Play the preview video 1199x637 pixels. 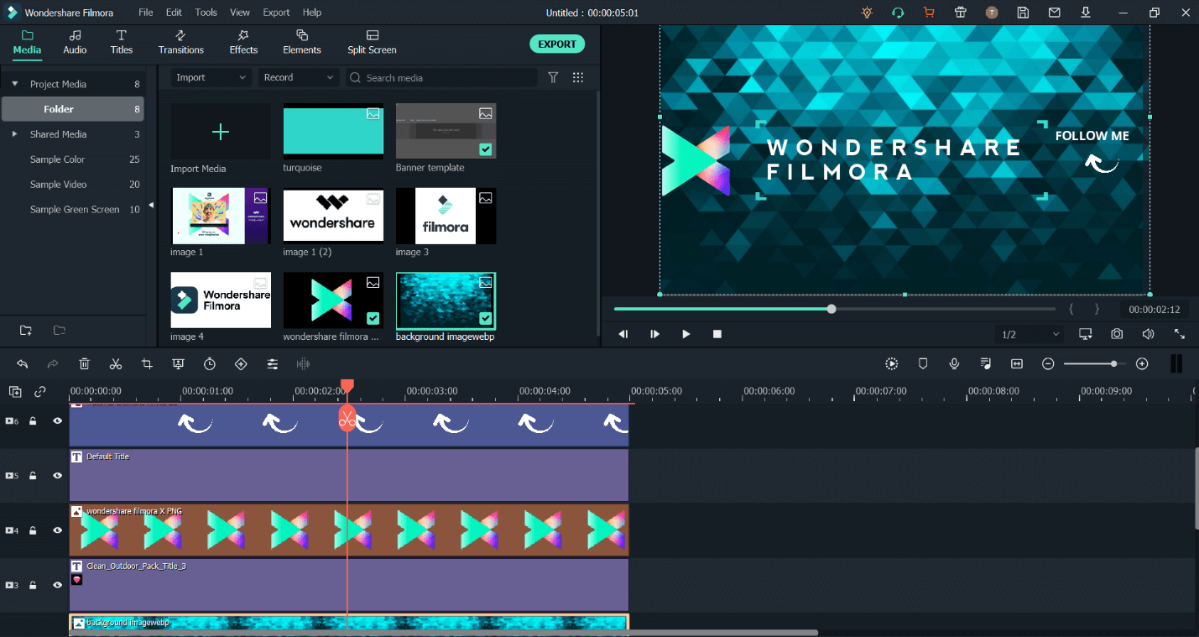686,334
